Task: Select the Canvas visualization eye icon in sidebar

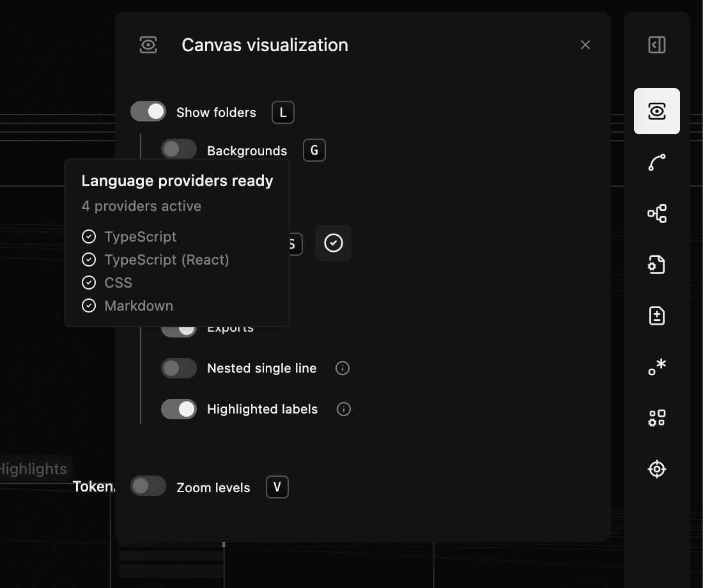Action: (656, 111)
